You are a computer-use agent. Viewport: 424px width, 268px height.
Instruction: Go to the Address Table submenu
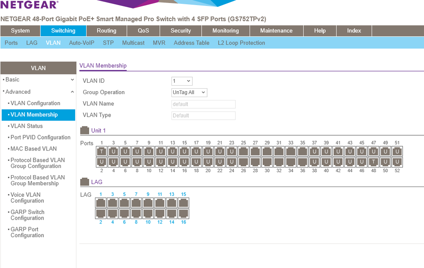point(191,43)
